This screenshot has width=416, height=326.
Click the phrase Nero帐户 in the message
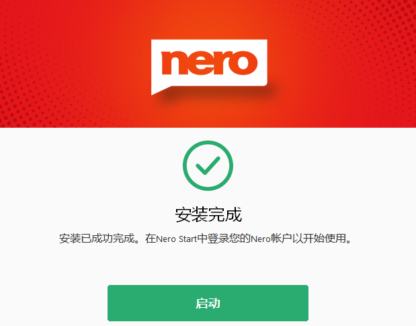[271, 239]
